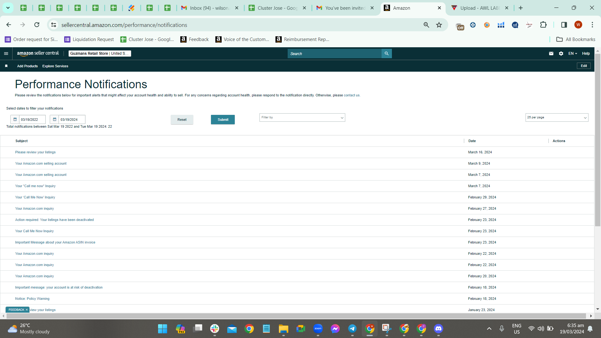The height and width of the screenshot is (338, 601).
Task: Open the settings gear in Seller Central
Action: tap(561, 54)
